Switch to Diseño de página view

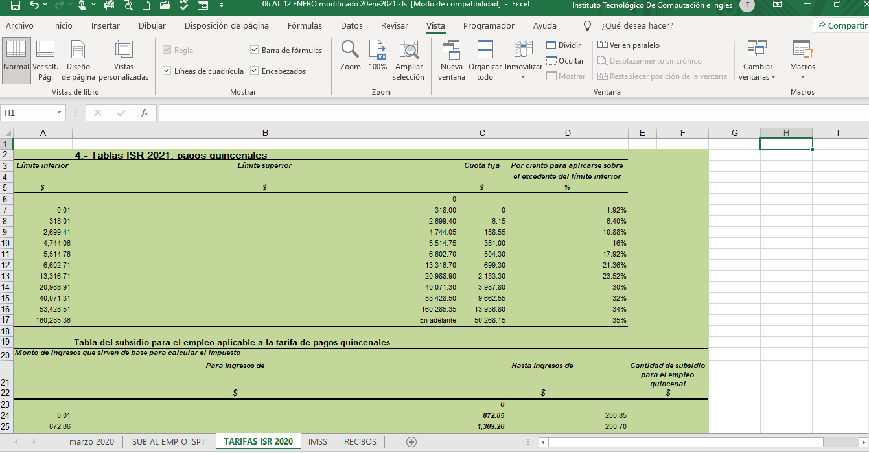click(78, 60)
